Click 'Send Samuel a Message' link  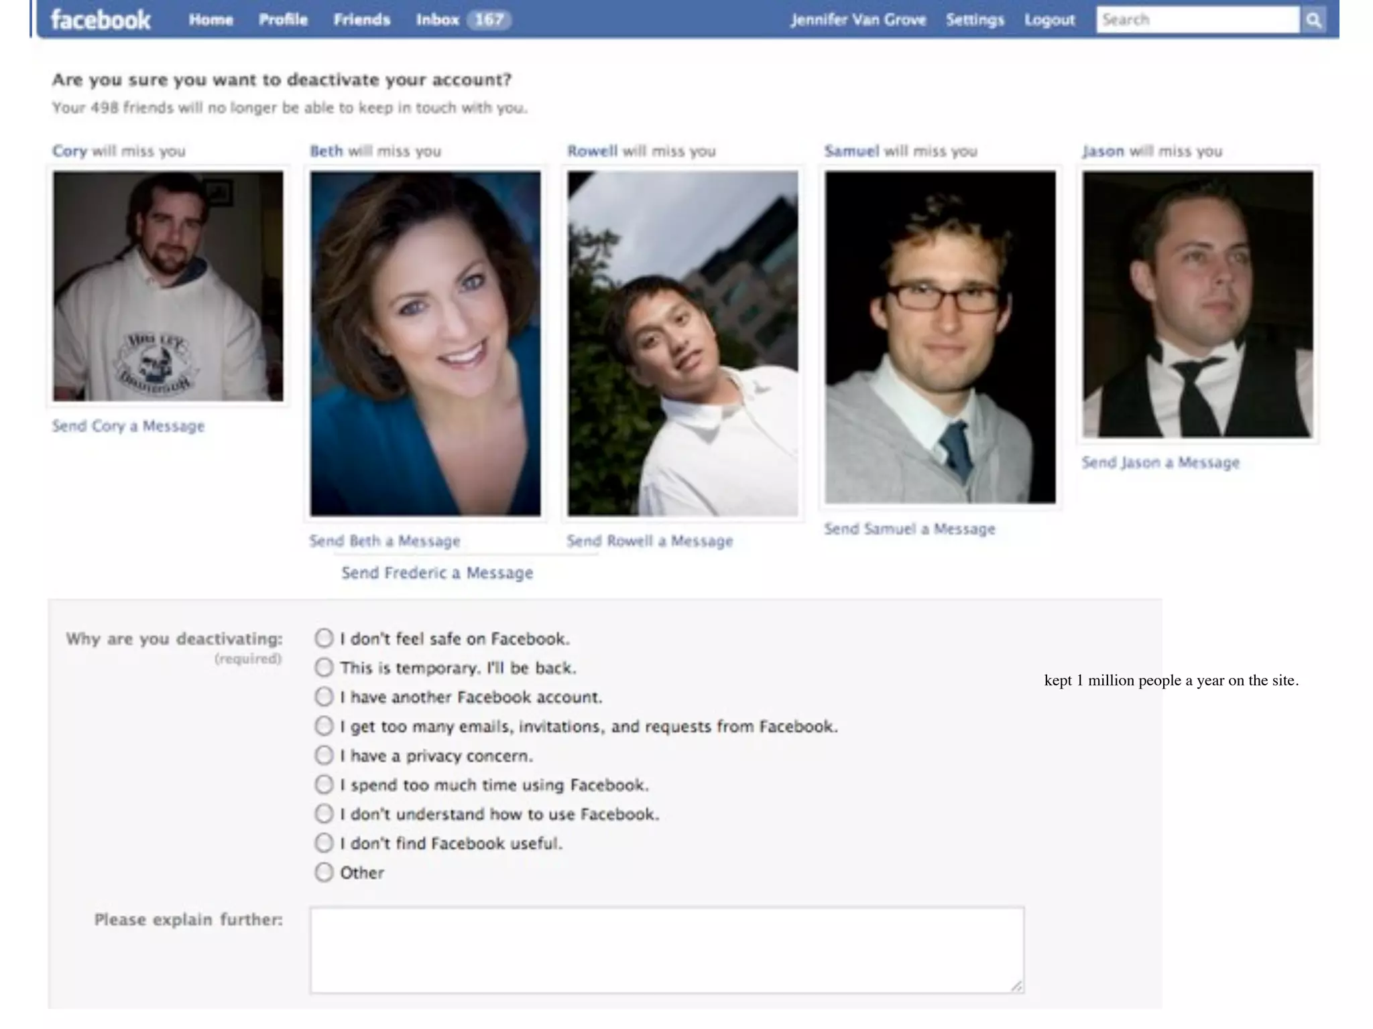[909, 529]
